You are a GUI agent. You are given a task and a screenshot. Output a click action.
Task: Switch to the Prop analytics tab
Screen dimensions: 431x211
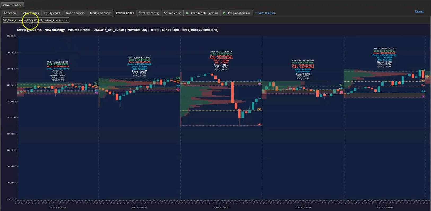click(237, 13)
